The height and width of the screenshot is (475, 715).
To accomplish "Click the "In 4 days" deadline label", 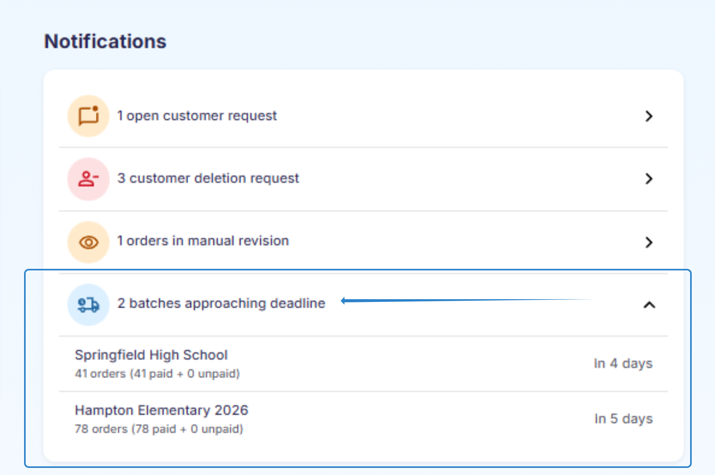I will [x=623, y=363].
